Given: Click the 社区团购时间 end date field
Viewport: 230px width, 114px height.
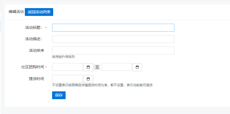Looking at the screenshot, I should point(116,67).
